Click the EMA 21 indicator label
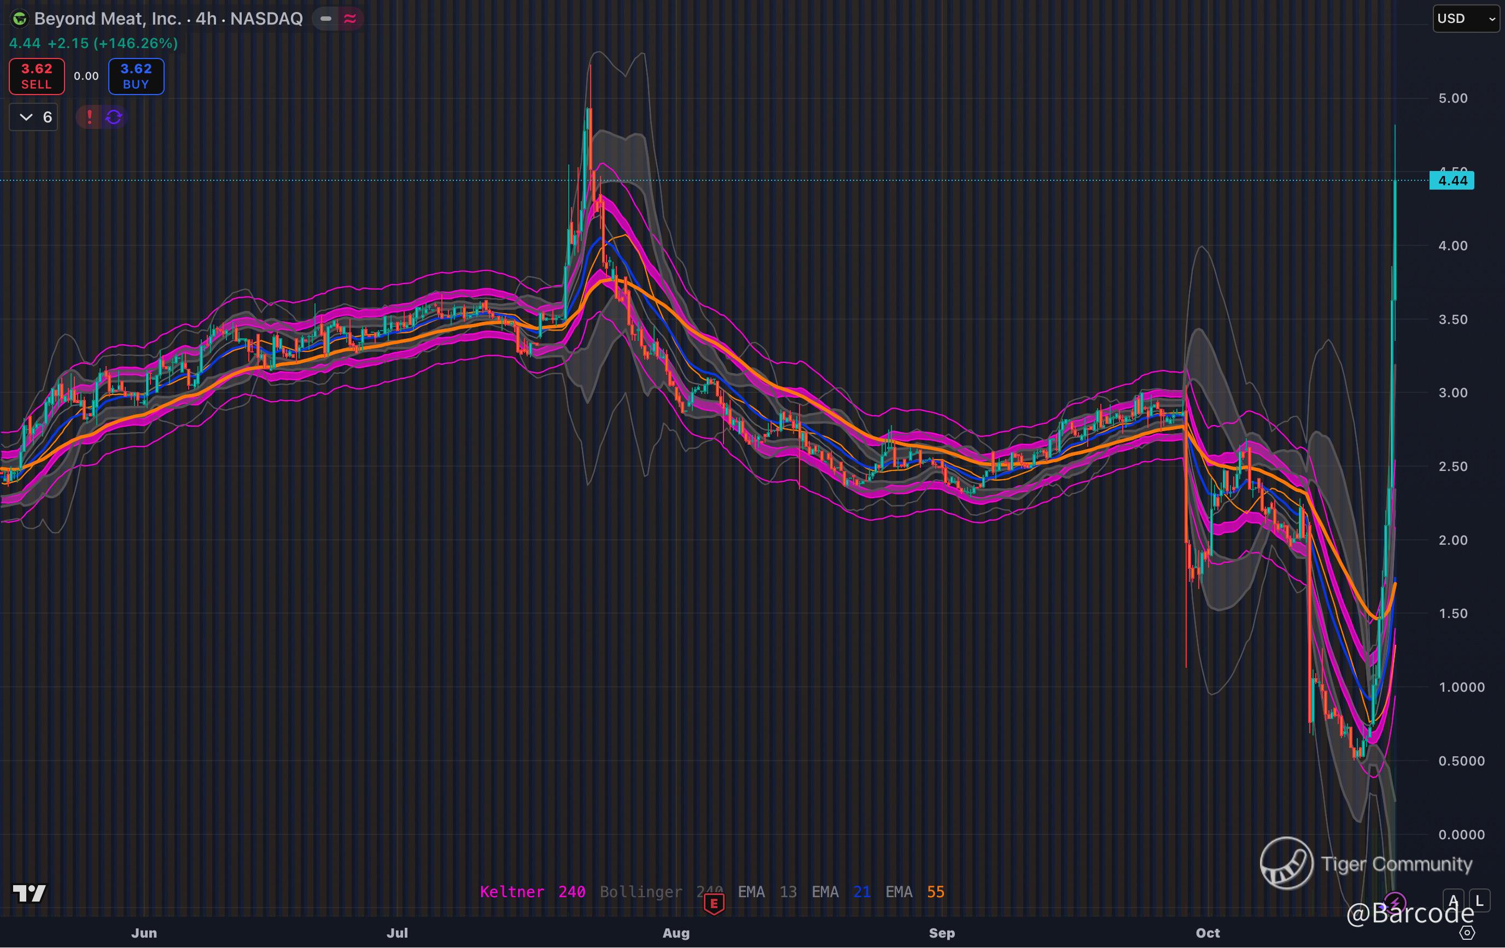 coord(841,892)
